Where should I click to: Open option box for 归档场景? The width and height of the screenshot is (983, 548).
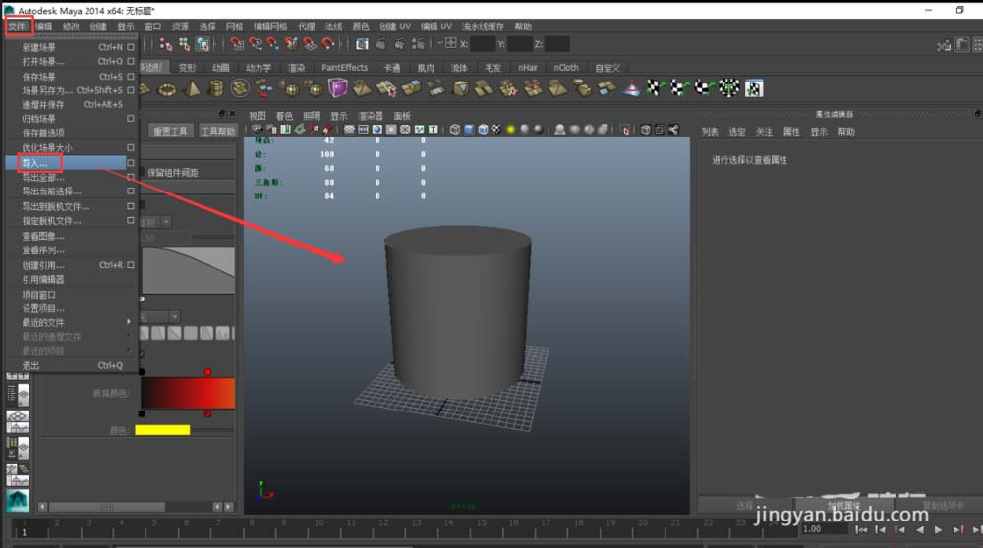pos(131,119)
